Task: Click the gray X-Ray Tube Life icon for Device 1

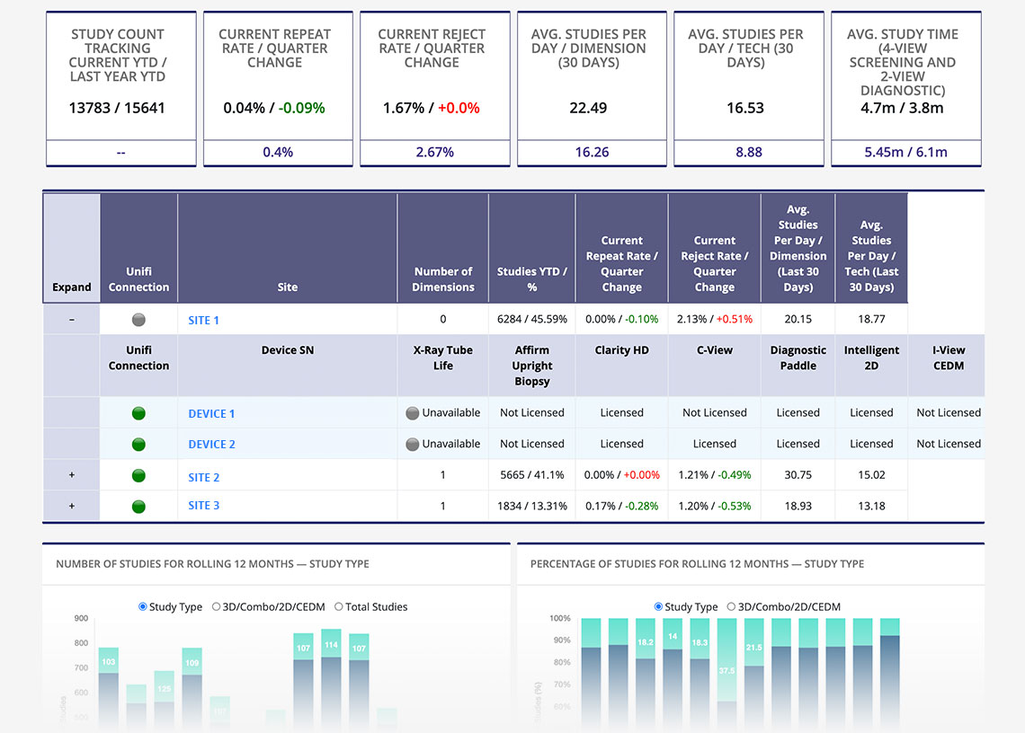Action: click(x=413, y=413)
